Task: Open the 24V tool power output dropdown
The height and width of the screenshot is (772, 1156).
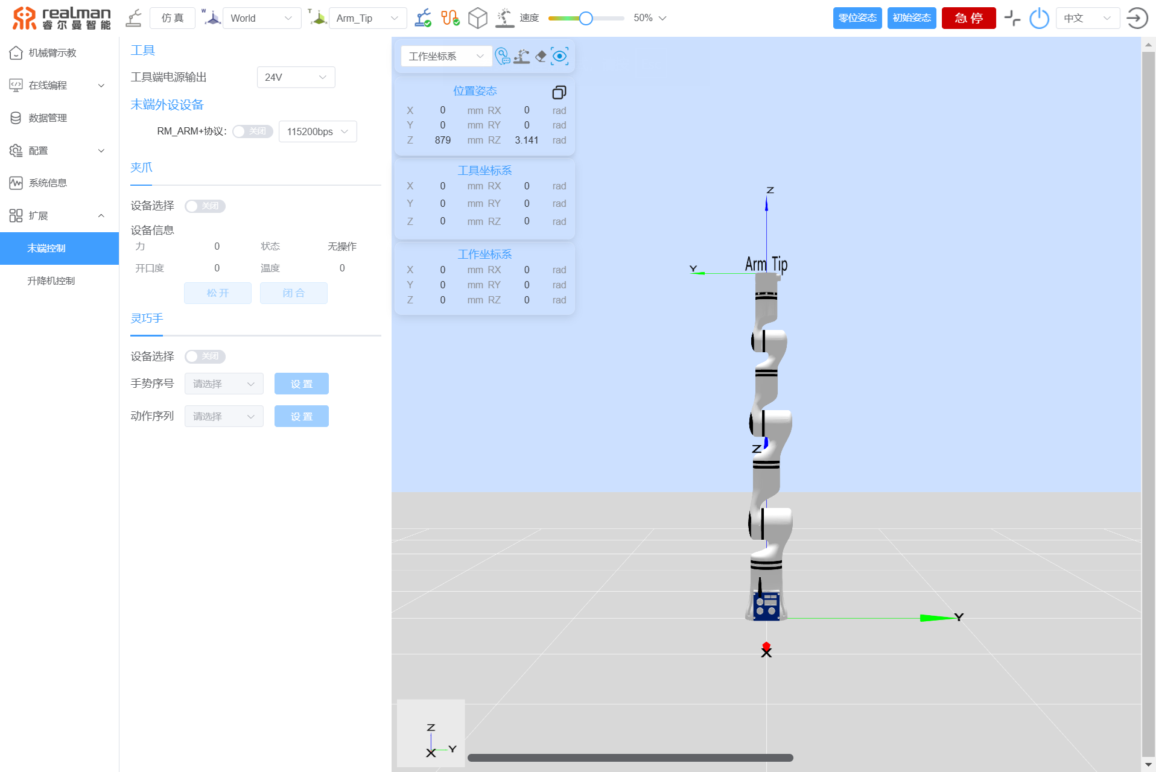Action: click(296, 77)
